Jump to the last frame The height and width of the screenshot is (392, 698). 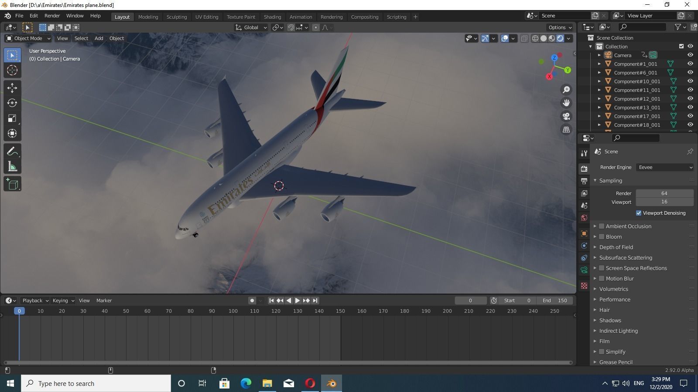[x=315, y=301]
